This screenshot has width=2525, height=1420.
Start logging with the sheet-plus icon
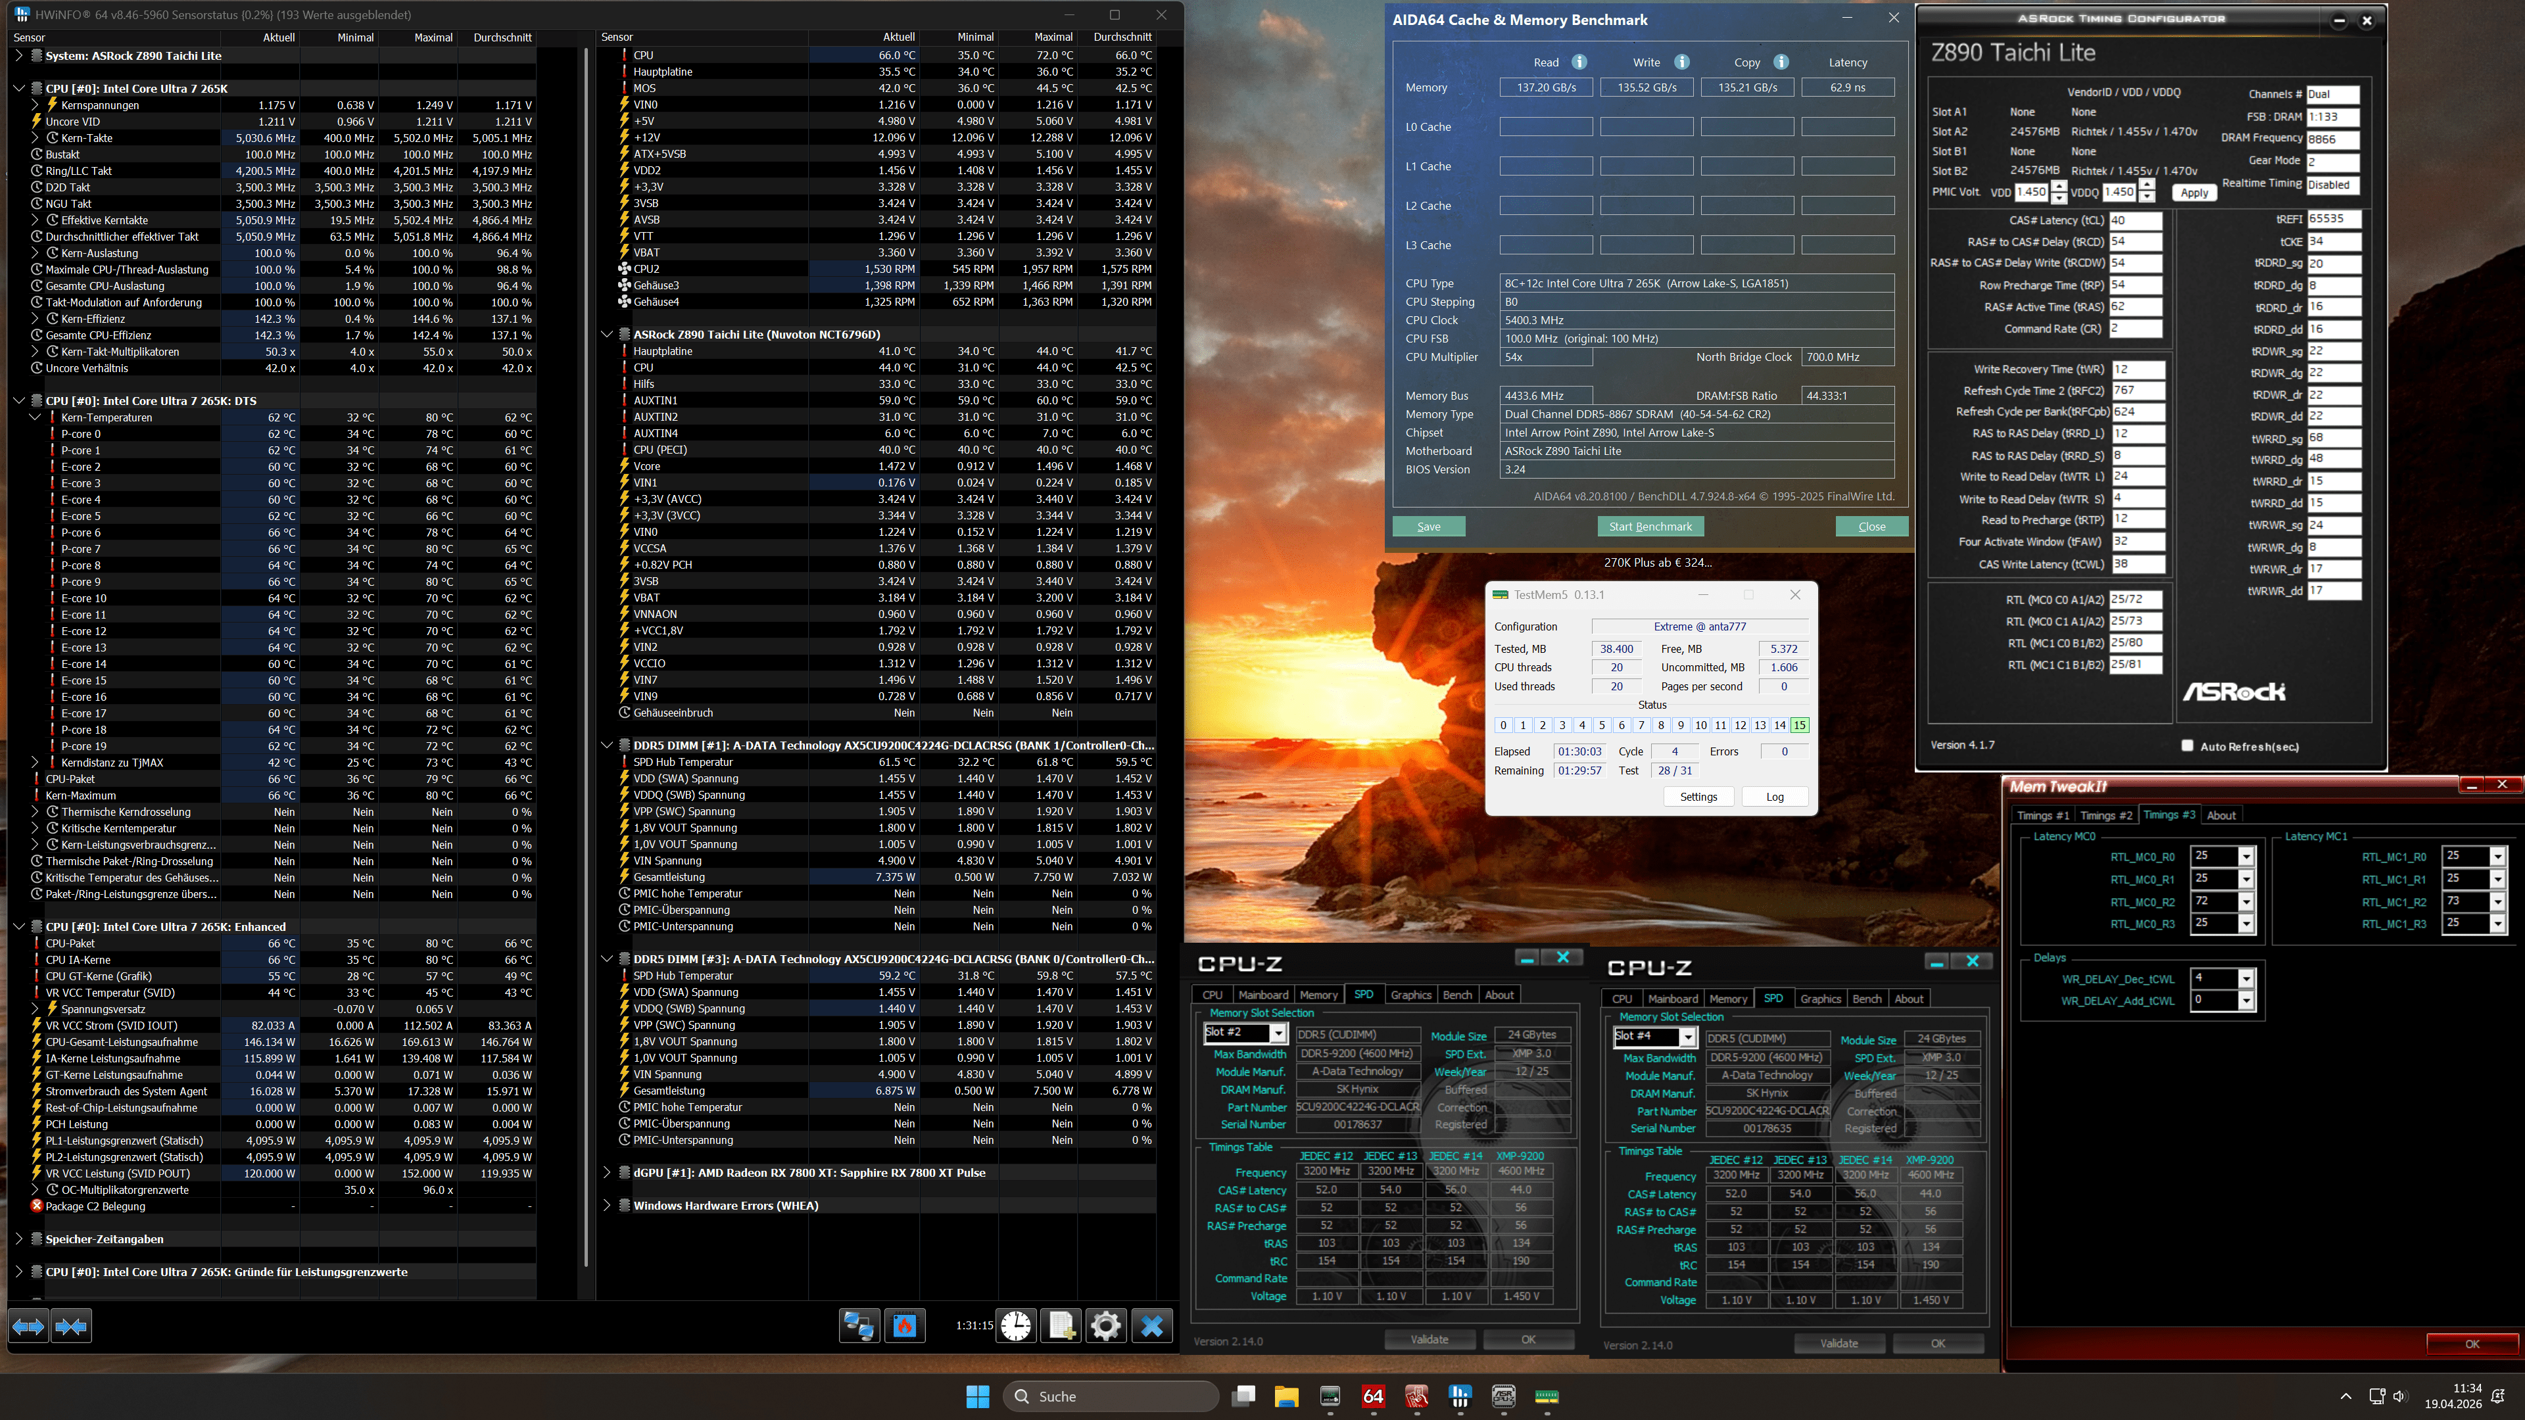tap(1061, 1326)
